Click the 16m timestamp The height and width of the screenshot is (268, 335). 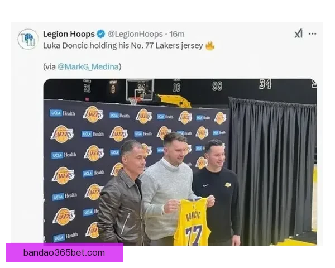pyautogui.click(x=177, y=34)
